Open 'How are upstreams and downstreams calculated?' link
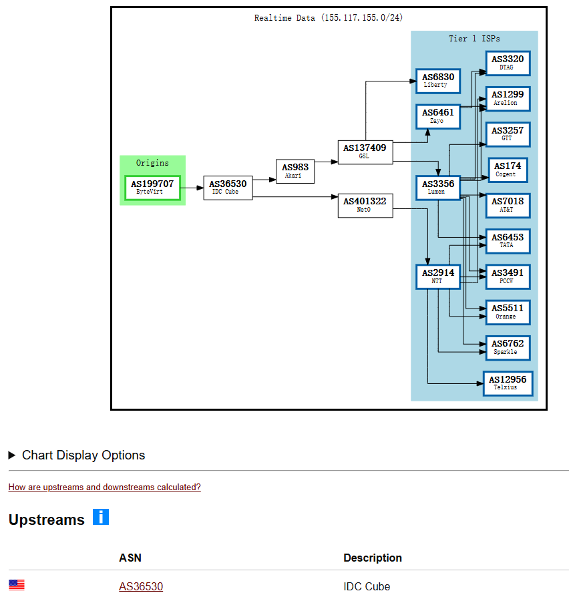This screenshot has width=569, height=593. coord(104,487)
